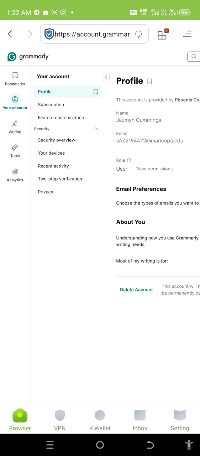Click the Grammarly logo
The height and width of the screenshot is (456, 200).
point(28,57)
